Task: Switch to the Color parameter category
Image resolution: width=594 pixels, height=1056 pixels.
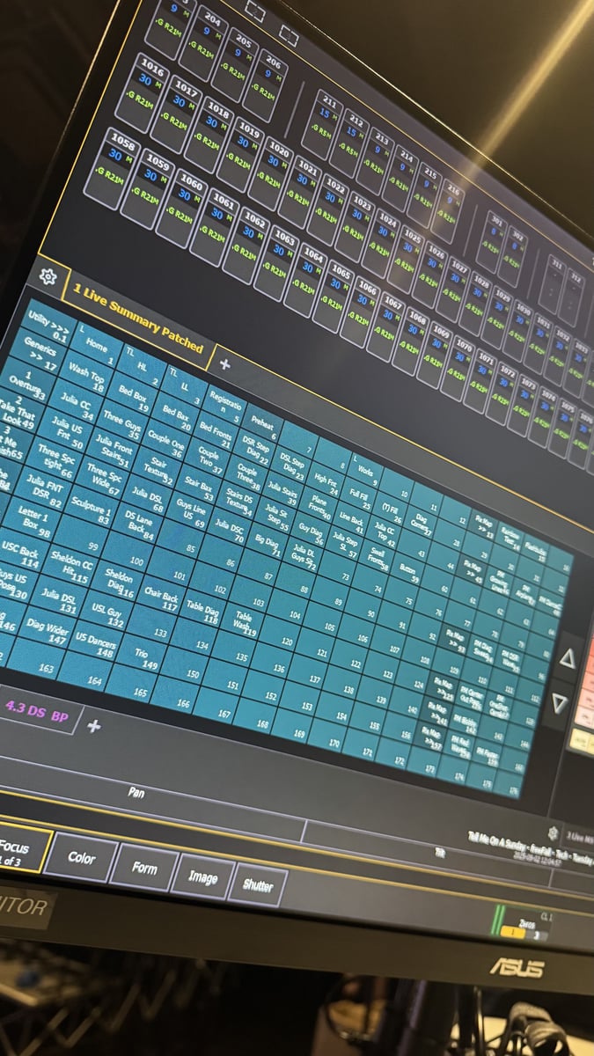Action: pos(81,858)
